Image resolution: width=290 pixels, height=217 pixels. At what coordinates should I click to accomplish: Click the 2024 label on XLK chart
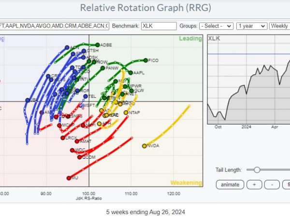point(246,127)
